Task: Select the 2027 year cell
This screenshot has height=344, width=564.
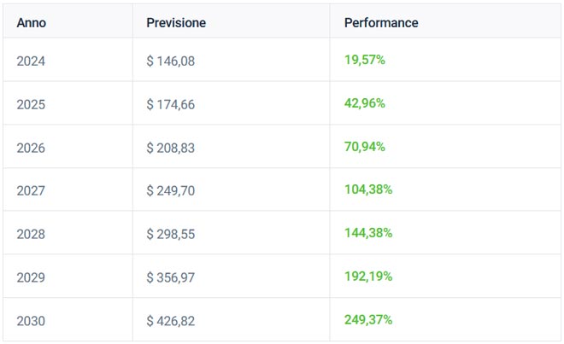Action: coord(31,191)
